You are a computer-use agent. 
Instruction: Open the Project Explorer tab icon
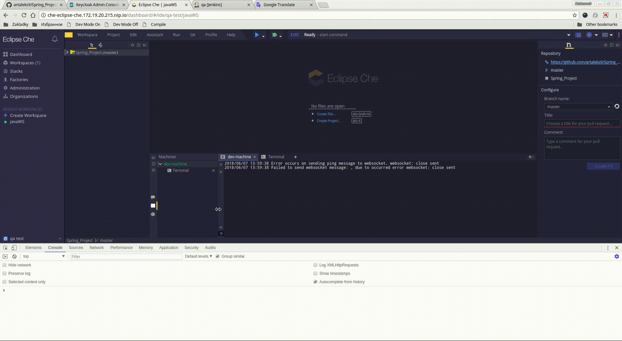coord(92,45)
